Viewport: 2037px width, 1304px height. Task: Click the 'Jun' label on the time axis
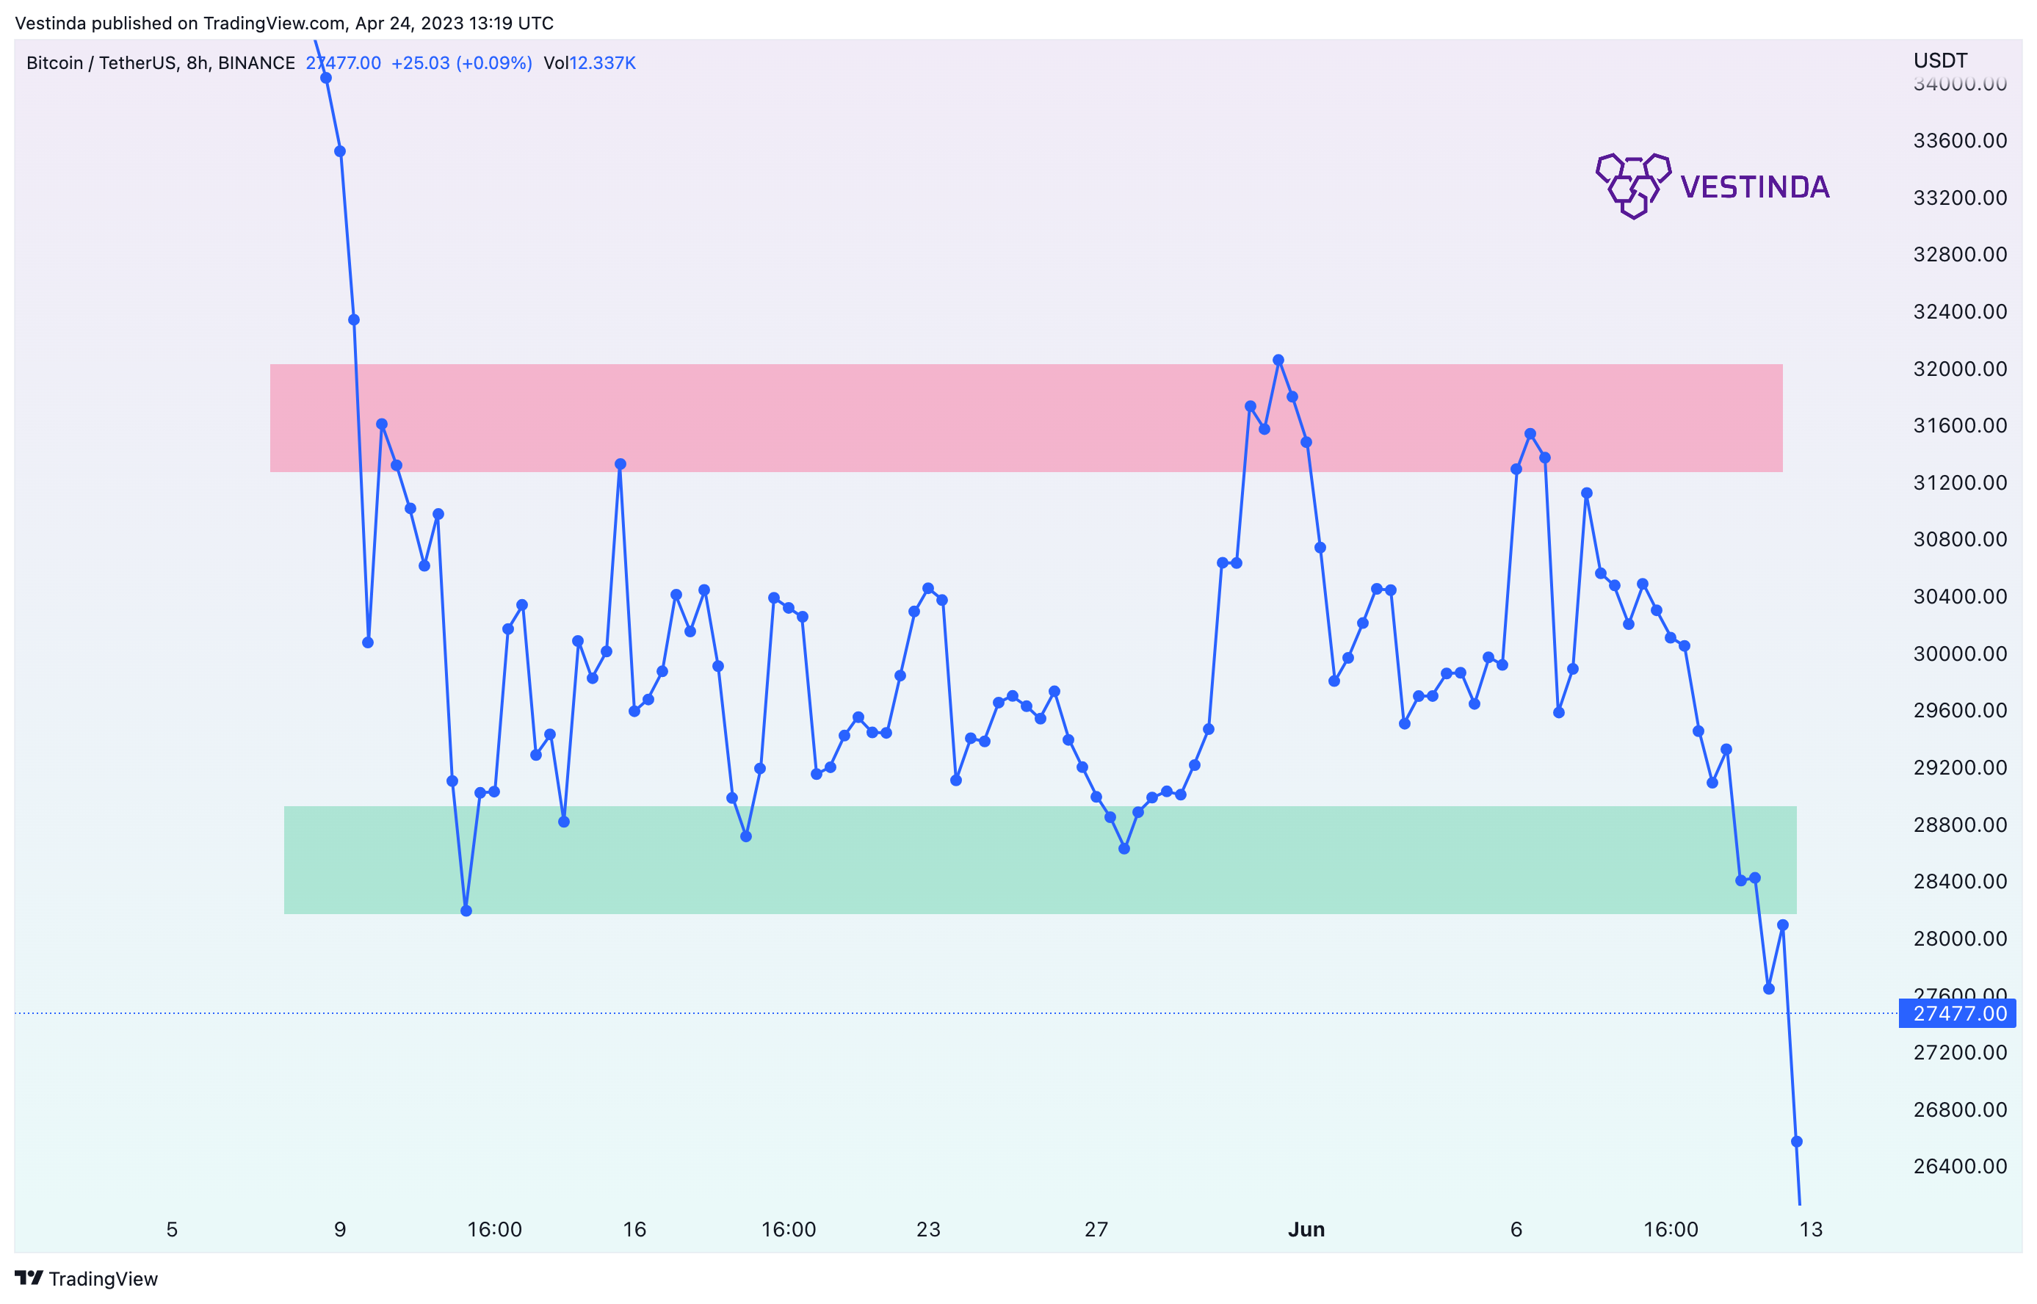point(1306,1230)
